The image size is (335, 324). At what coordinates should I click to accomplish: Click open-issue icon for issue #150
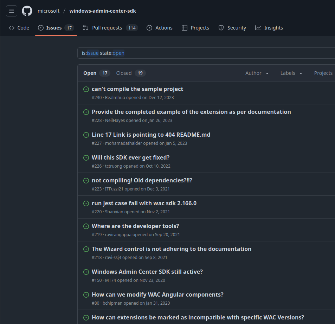(86, 272)
